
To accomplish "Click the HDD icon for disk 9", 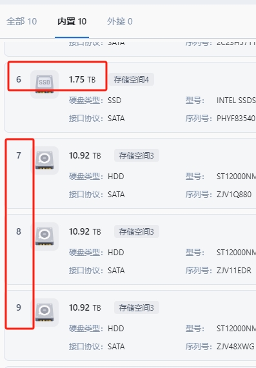I will click(x=44, y=313).
